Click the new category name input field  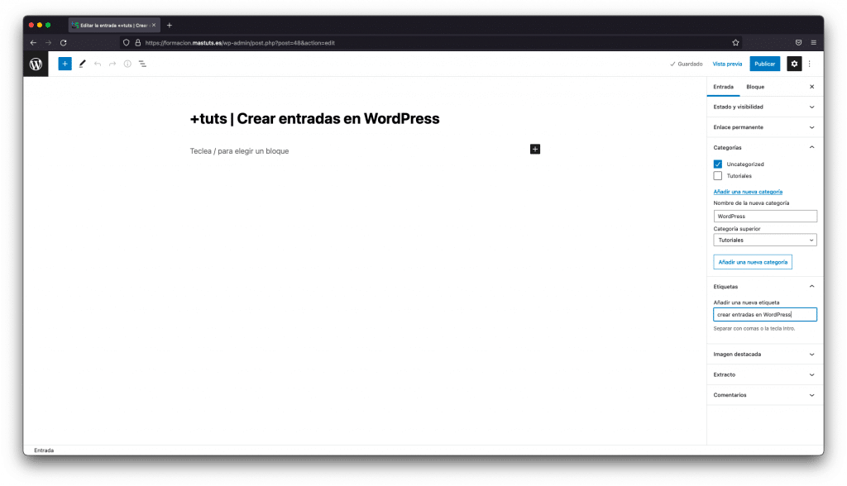click(x=764, y=217)
